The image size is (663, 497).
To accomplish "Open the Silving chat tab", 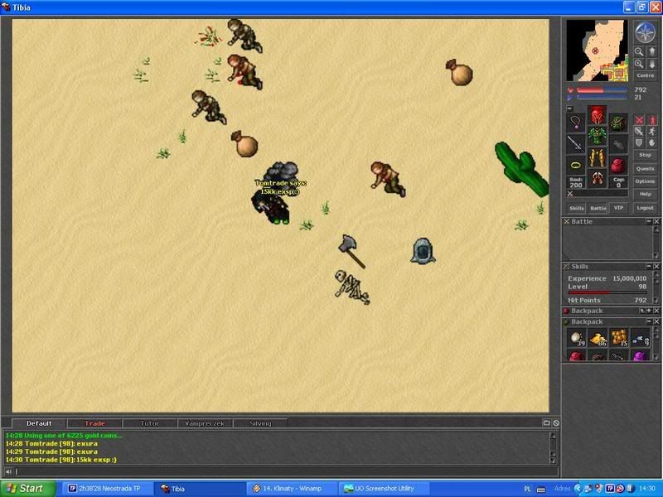I will 260,423.
